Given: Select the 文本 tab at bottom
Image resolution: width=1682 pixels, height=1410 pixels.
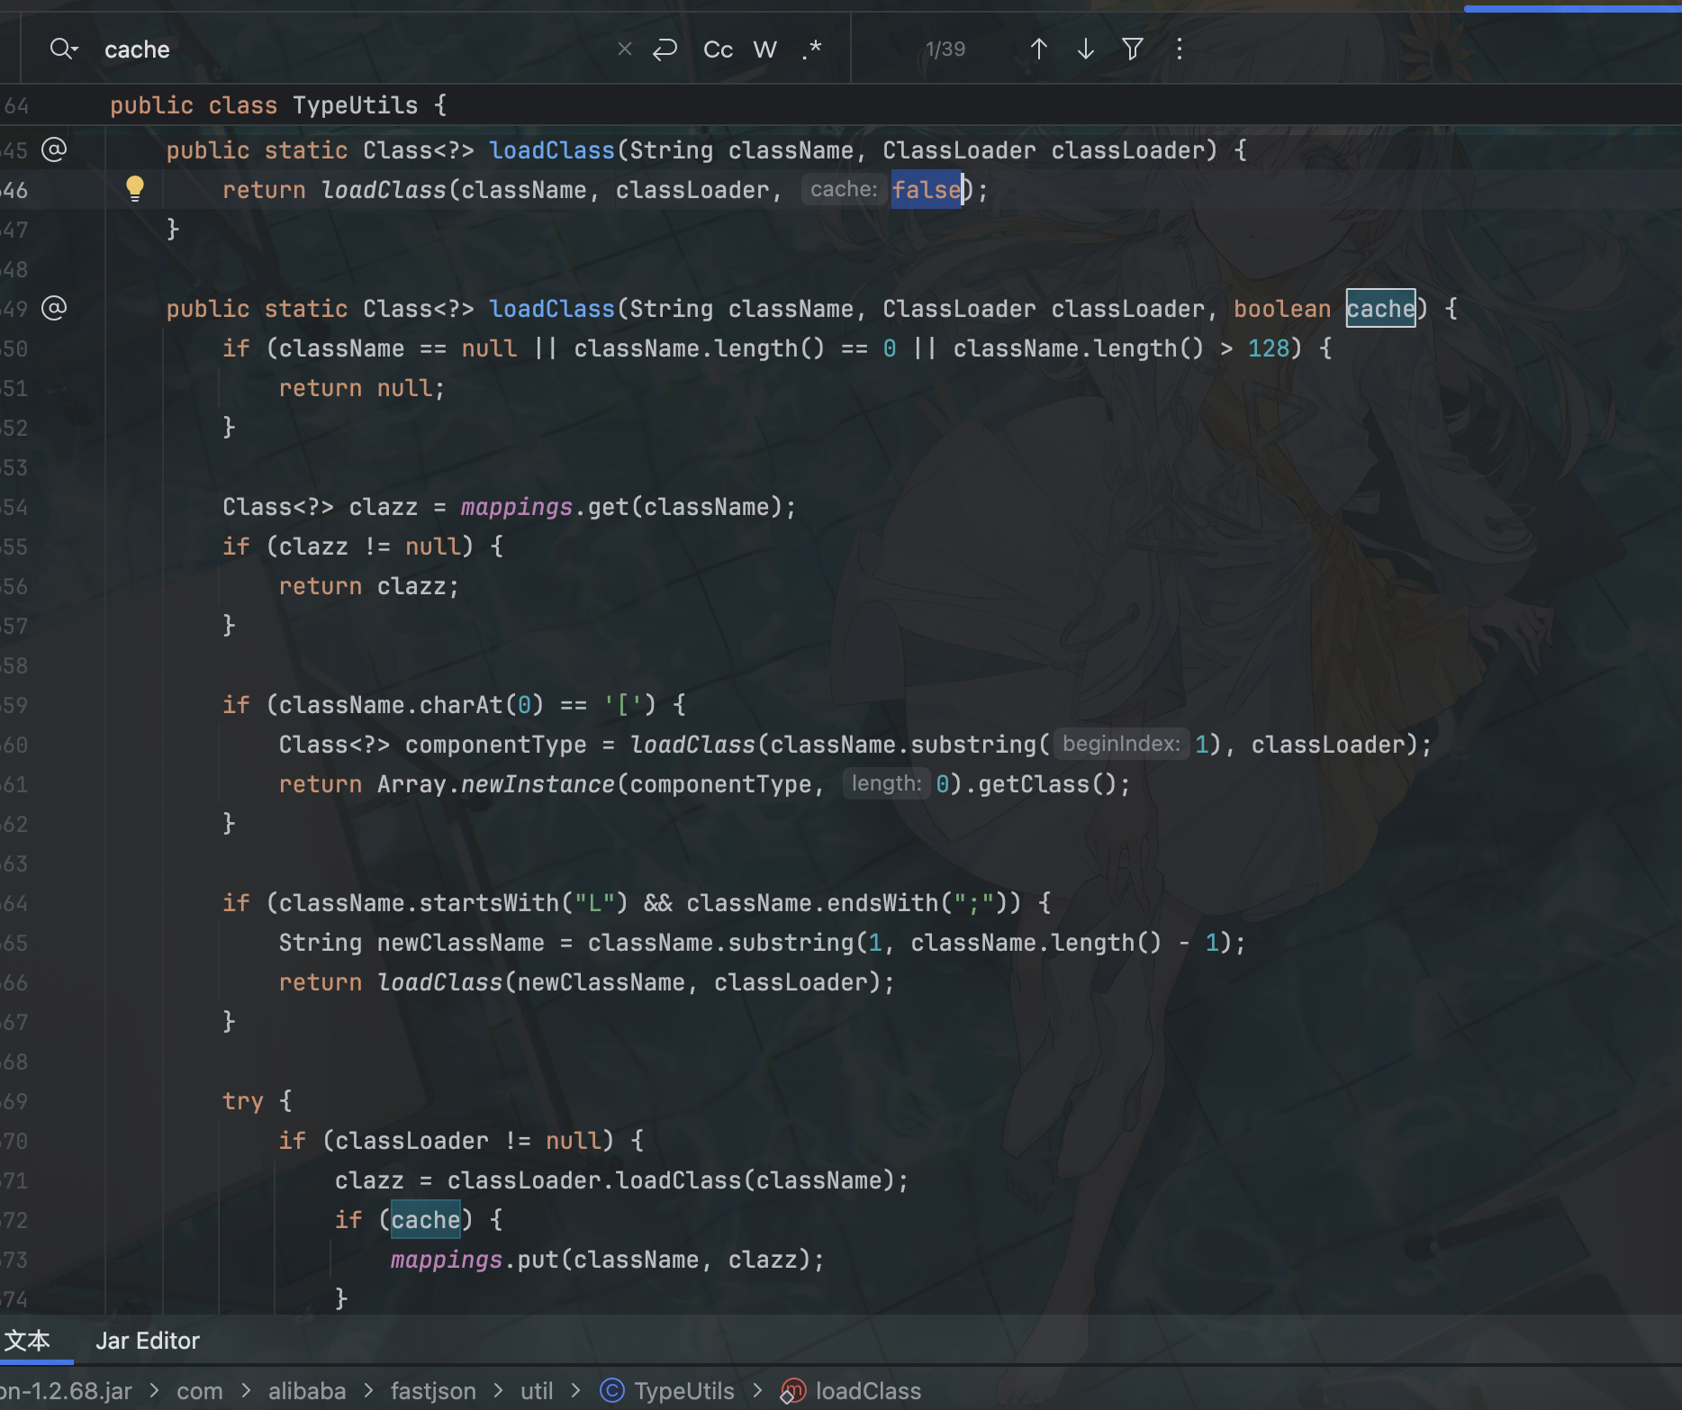Looking at the screenshot, I should 27,1341.
